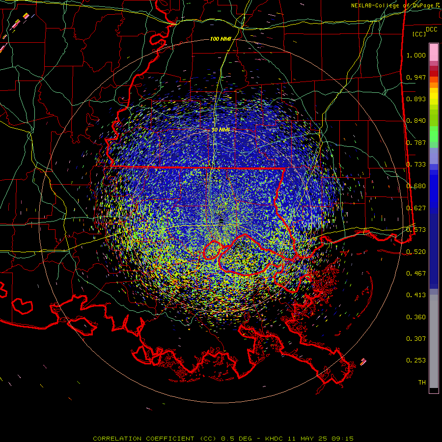The width and height of the screenshot is (442, 442).
Task: Click the "0.520" scale label
Action: pyautogui.click(x=416, y=252)
